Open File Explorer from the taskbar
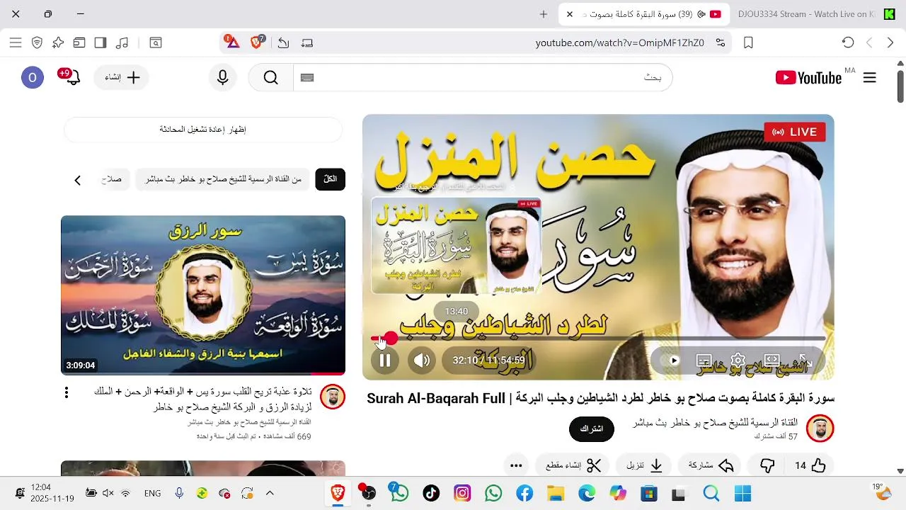This screenshot has height=510, width=906. point(556,493)
